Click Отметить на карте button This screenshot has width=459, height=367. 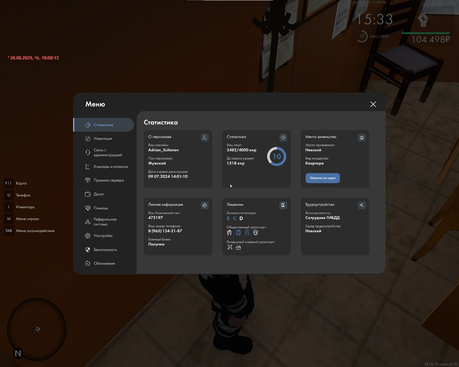(323, 178)
